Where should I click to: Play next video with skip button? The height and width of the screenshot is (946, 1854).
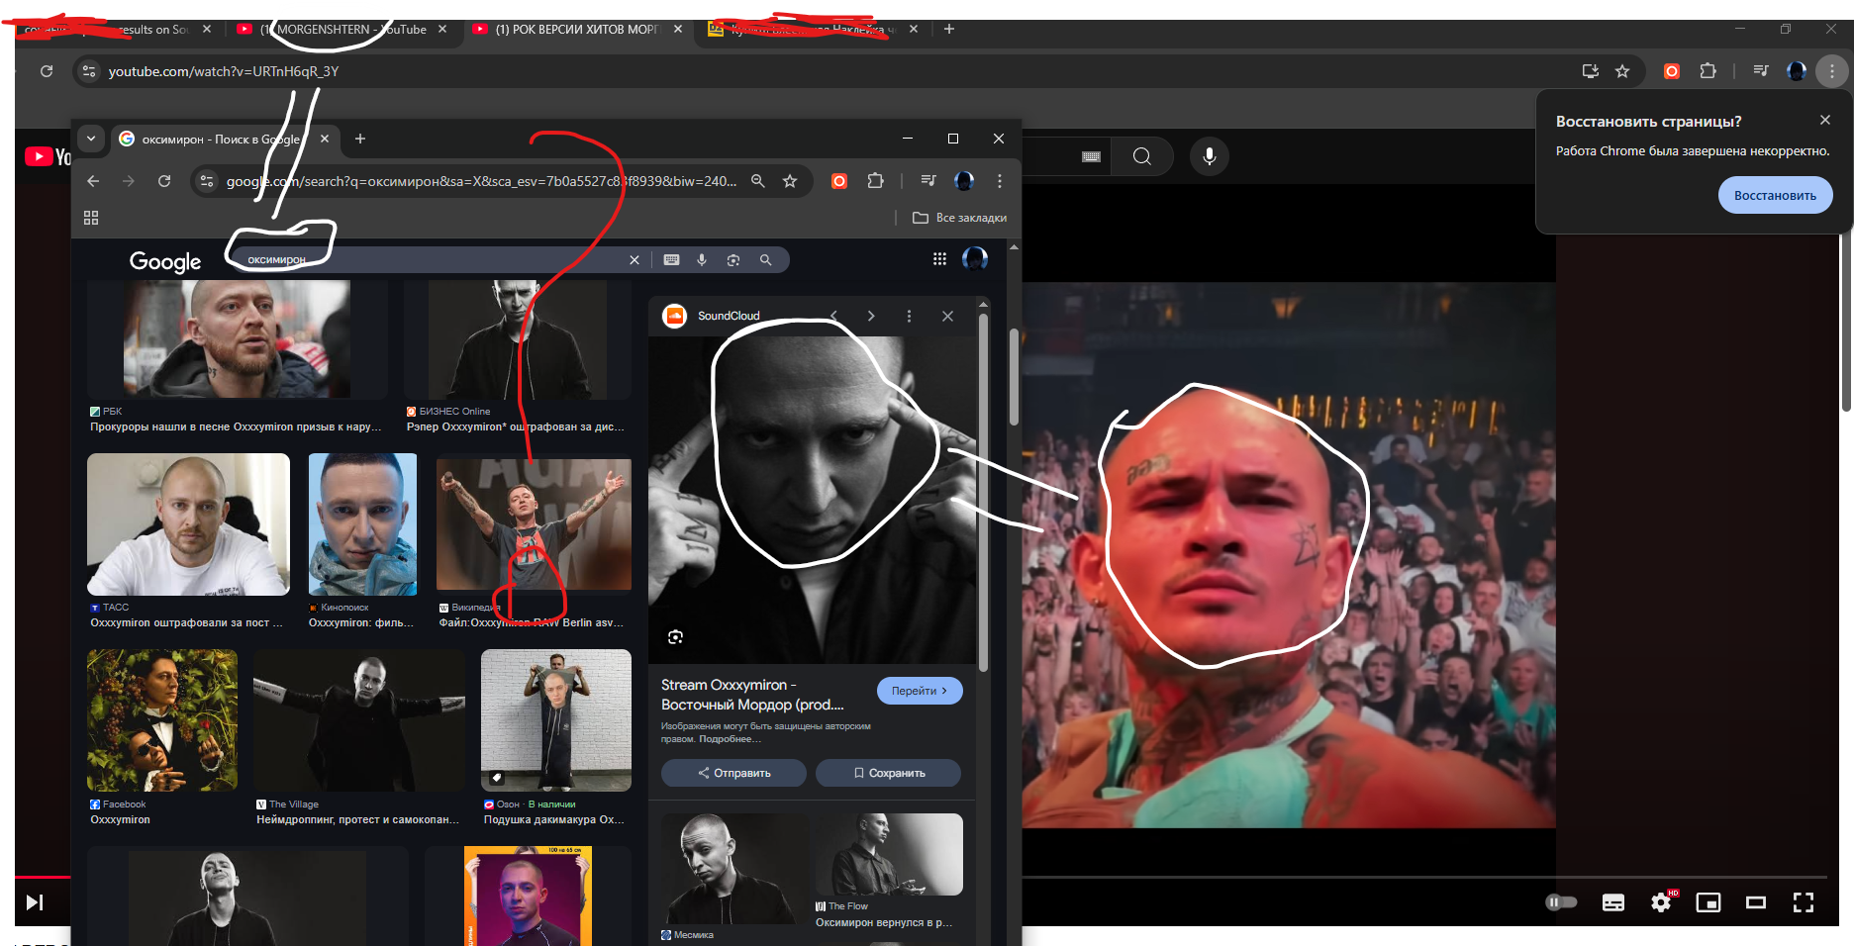(x=35, y=902)
